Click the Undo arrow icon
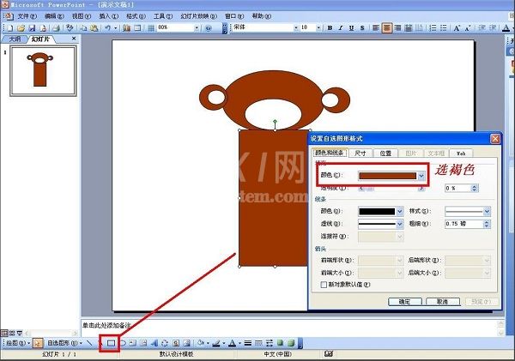515x361 pixels. coord(107,28)
